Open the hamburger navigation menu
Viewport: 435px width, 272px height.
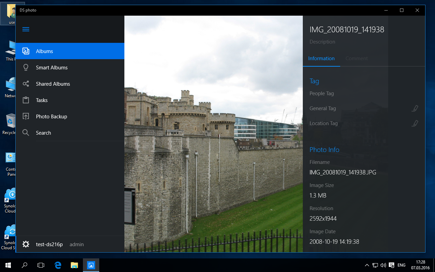coord(26,29)
